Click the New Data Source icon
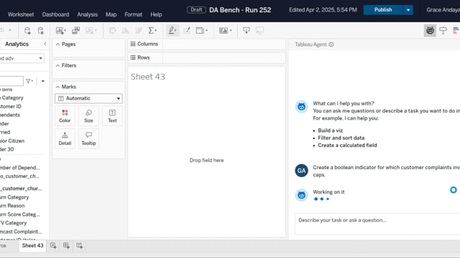Viewport: 460px width, 258px height. [x=27, y=31]
